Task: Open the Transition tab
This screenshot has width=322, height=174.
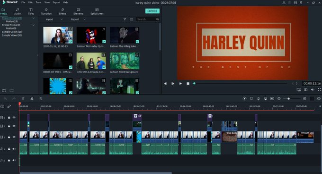Action: 46,11
